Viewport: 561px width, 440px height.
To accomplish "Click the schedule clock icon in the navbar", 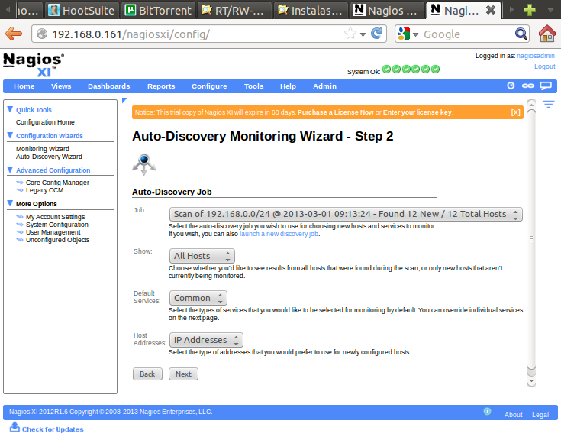I will pos(511,86).
